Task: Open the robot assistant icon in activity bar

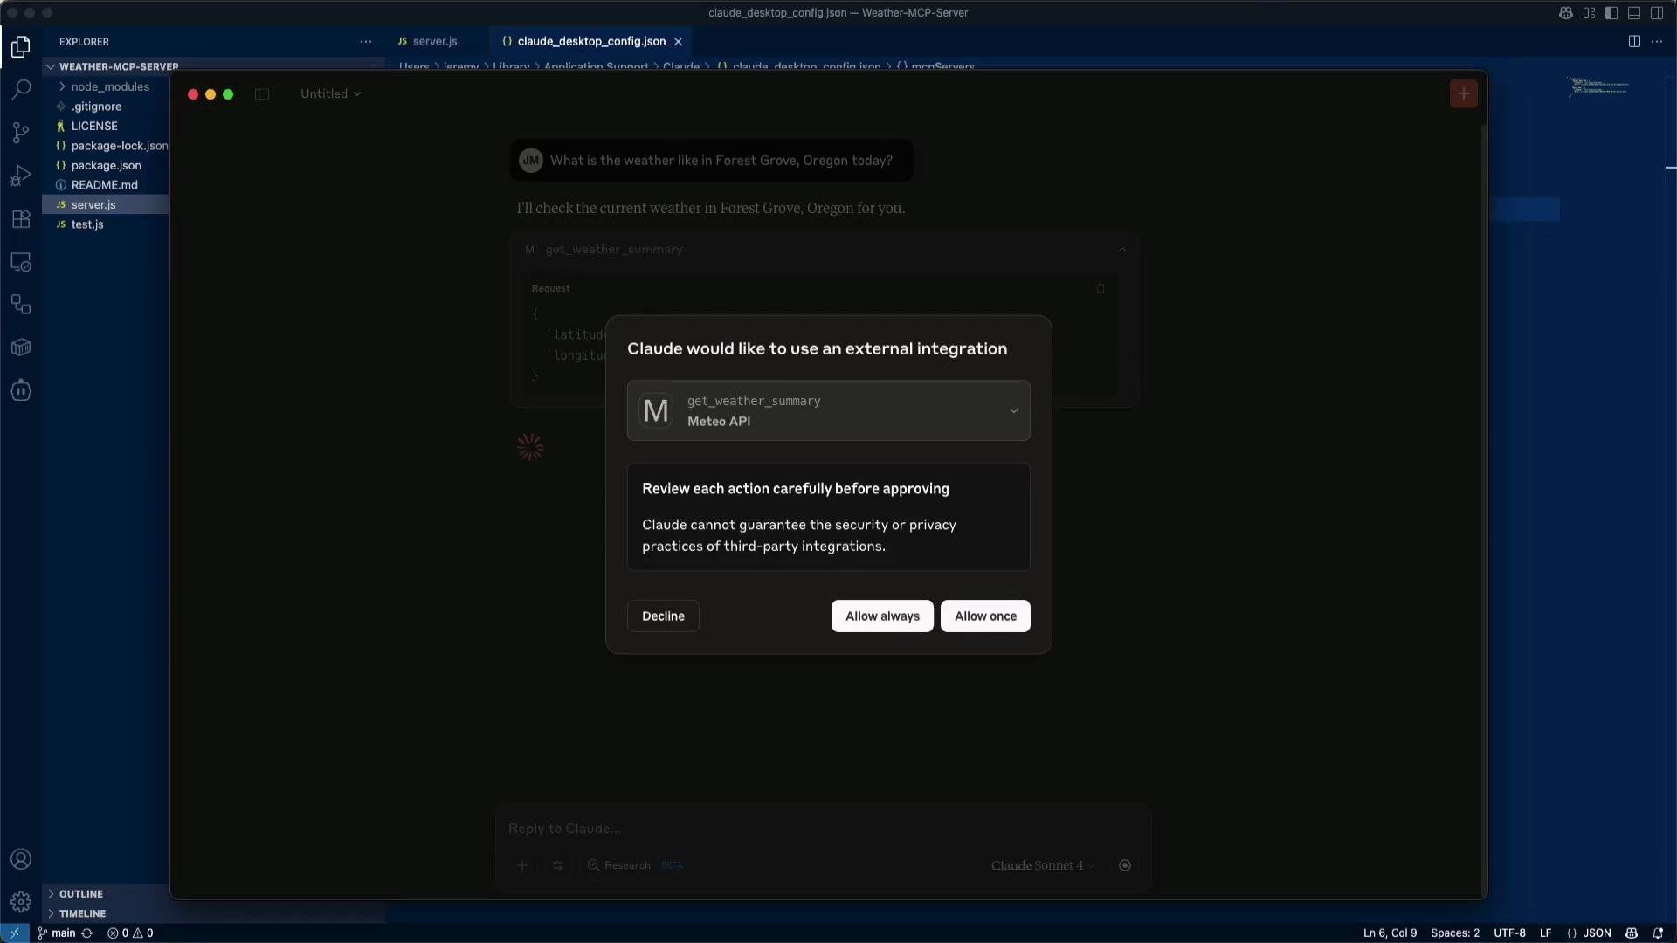Action: pyautogui.click(x=21, y=390)
